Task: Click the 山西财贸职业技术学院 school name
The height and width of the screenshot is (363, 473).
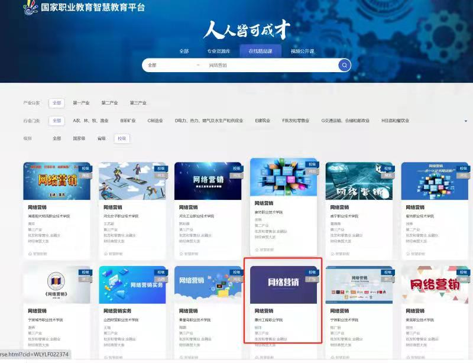Action: tap(121, 320)
